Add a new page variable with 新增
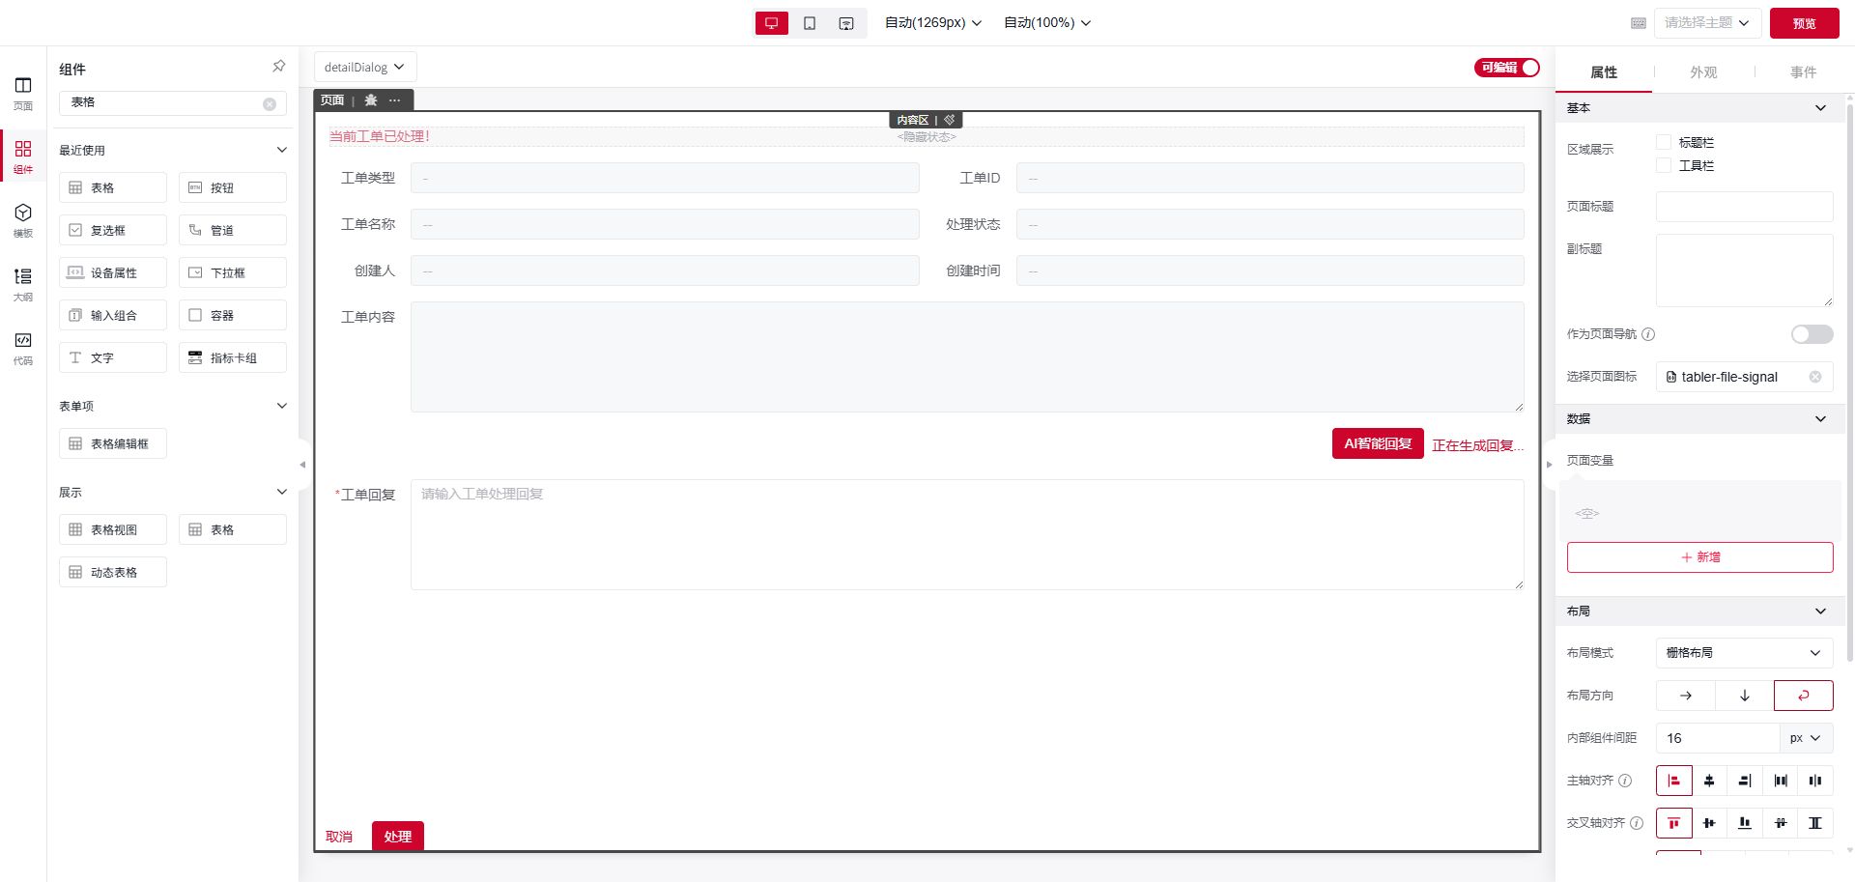Screen dimensions: 1855x882 1699,557
